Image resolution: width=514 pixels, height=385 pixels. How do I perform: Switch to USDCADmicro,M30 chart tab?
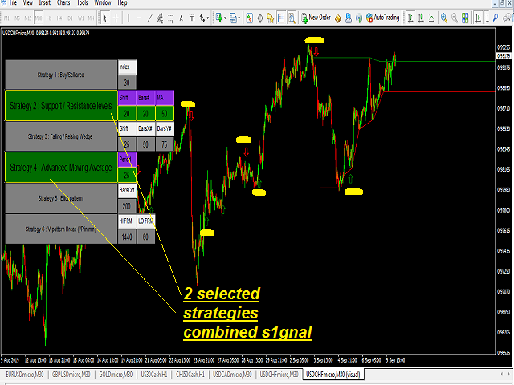[232, 375]
